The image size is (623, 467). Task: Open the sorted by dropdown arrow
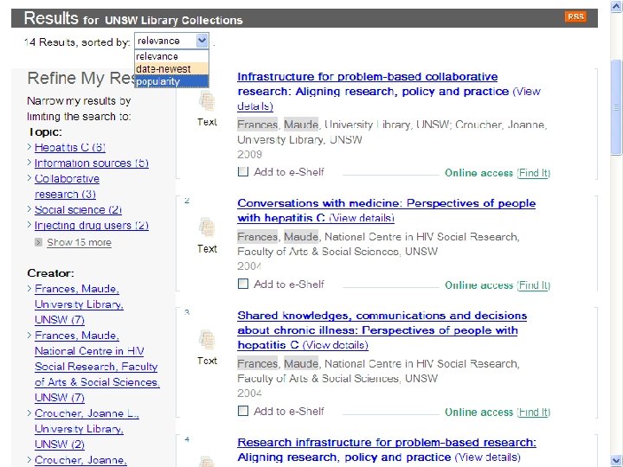pos(202,41)
